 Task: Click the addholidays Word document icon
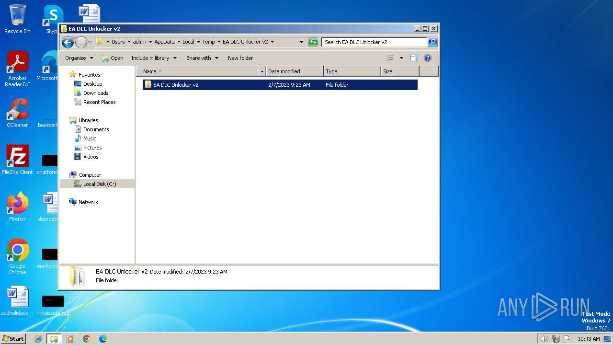17,301
